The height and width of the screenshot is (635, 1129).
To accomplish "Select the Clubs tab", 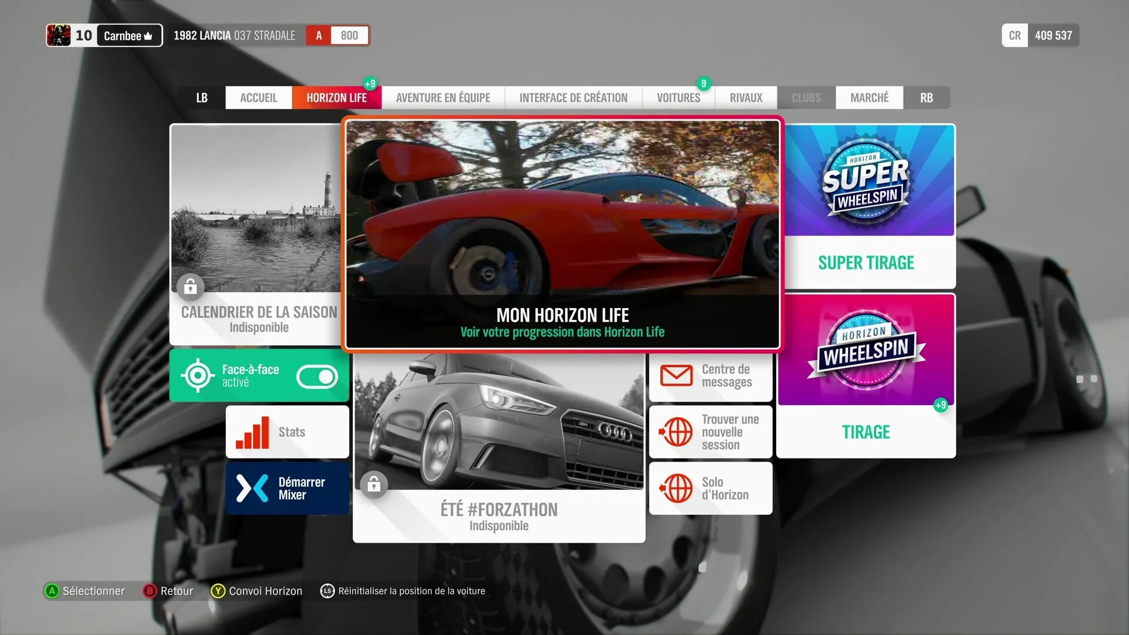I will pos(806,98).
